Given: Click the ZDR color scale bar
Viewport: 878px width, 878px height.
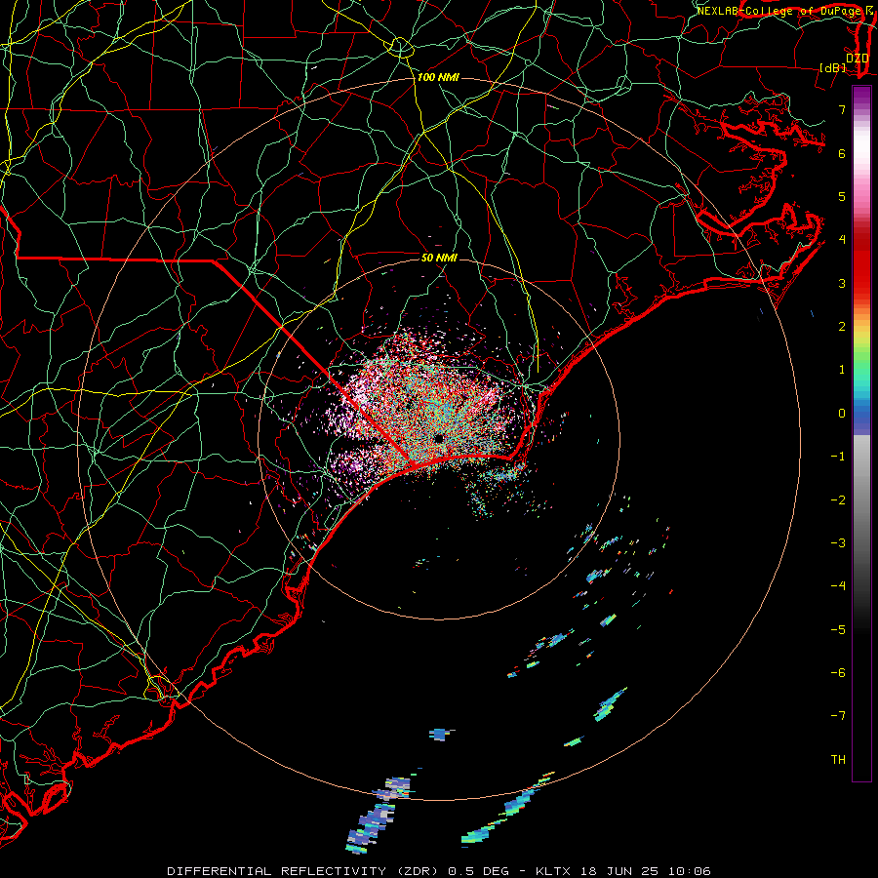Looking at the screenshot, I should pos(861,433).
